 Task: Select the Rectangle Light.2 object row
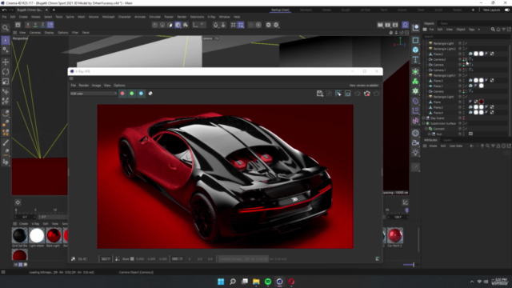(445, 49)
